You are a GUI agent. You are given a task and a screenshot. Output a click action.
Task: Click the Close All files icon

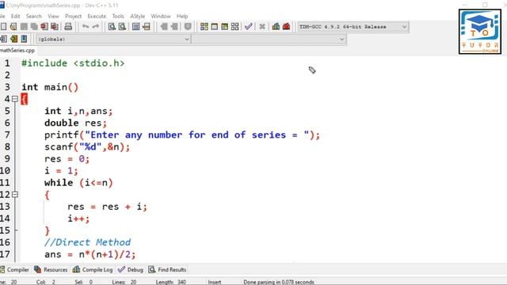(55, 26)
